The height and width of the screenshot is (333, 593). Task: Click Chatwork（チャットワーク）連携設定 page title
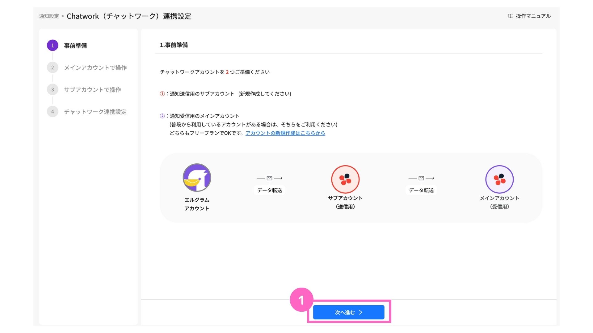tap(129, 16)
